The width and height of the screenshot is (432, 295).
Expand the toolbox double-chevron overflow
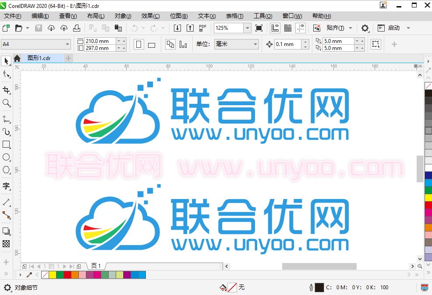pos(6,274)
